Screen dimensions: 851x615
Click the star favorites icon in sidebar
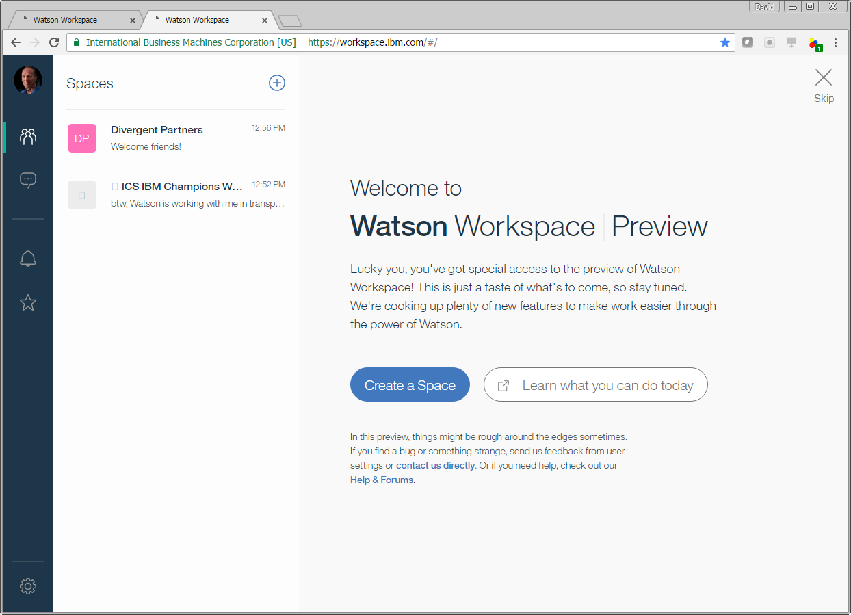coord(27,302)
